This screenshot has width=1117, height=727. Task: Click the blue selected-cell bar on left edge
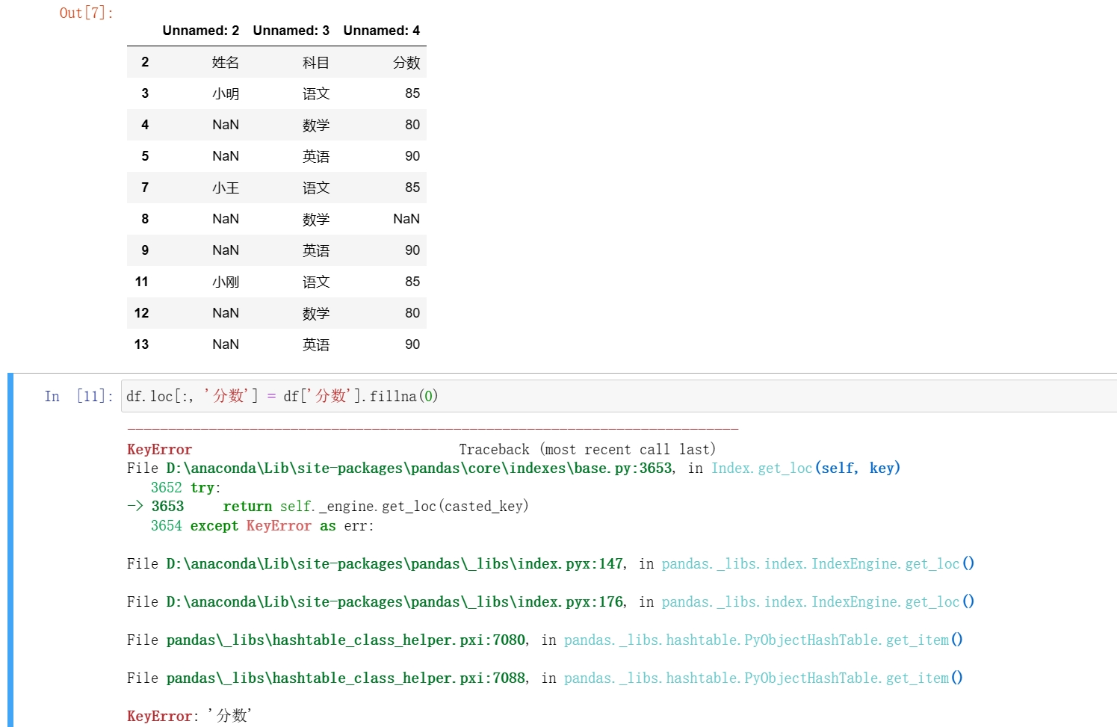pyautogui.click(x=10, y=549)
